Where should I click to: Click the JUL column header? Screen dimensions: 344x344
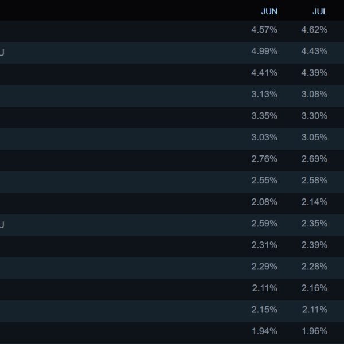[320, 11]
